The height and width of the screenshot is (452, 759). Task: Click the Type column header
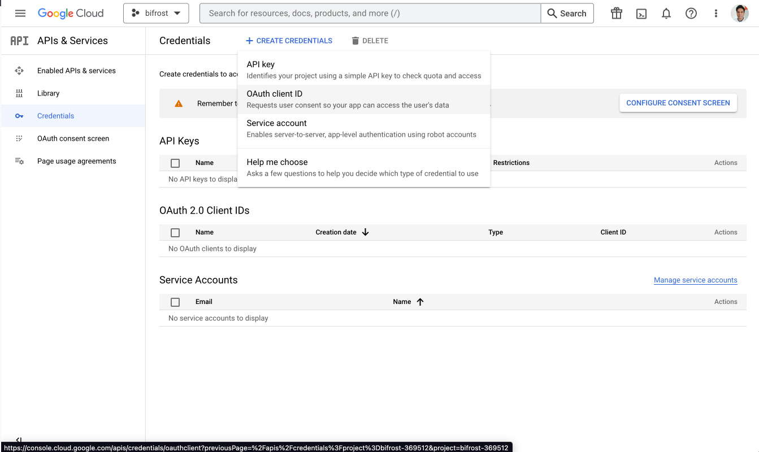(x=496, y=232)
